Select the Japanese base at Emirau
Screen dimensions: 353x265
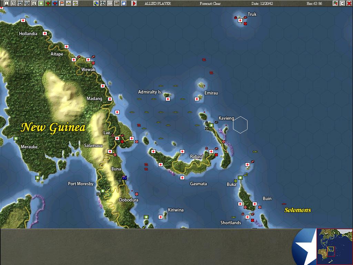pyautogui.click(x=197, y=99)
